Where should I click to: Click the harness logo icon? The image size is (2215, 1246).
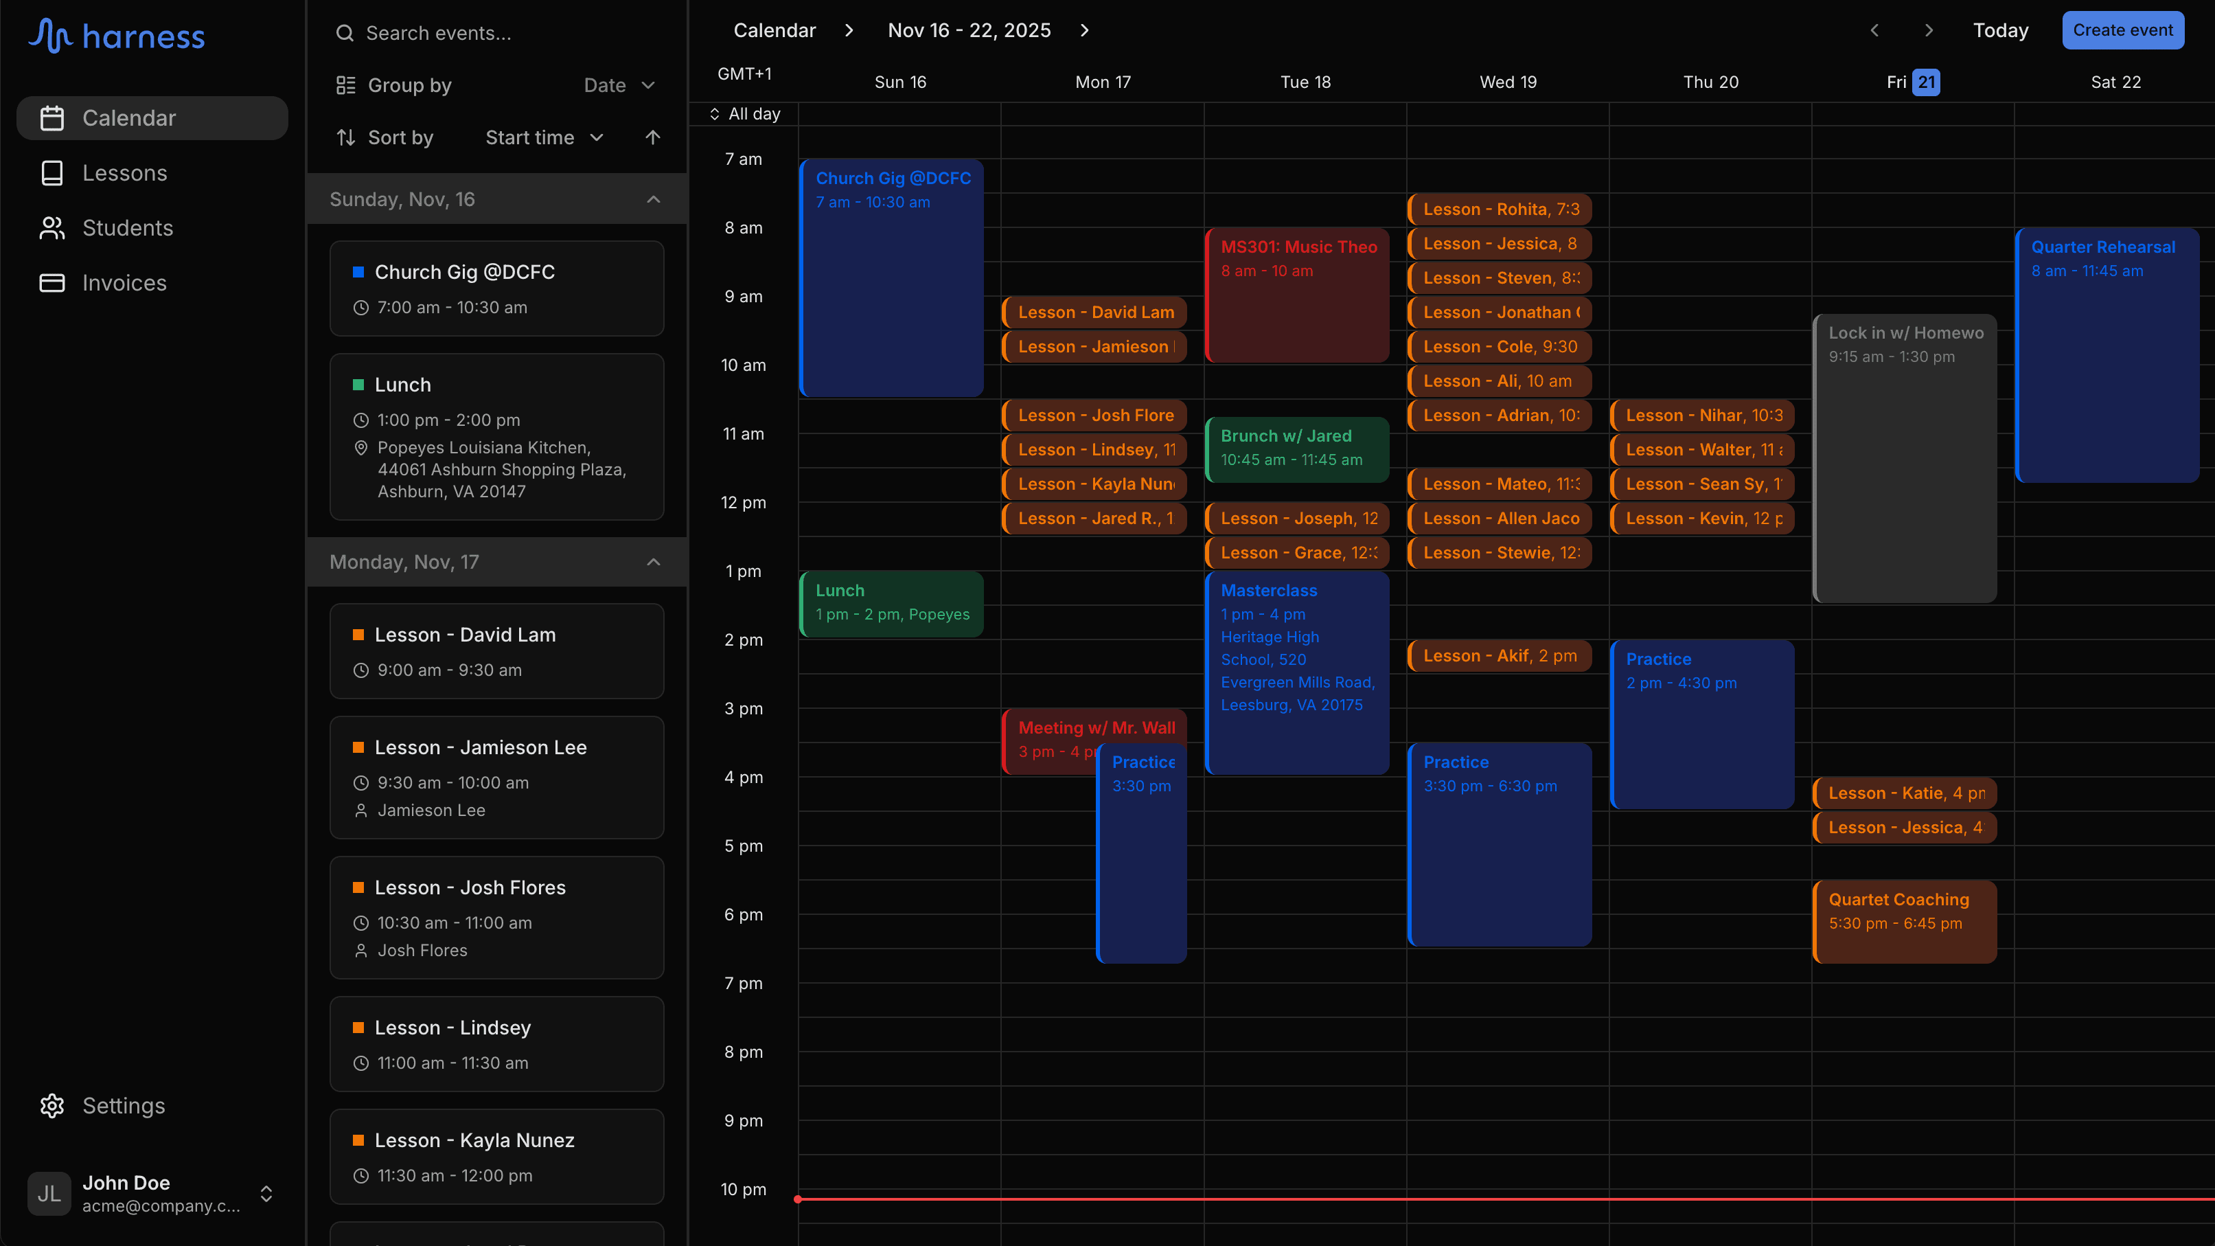(x=50, y=35)
